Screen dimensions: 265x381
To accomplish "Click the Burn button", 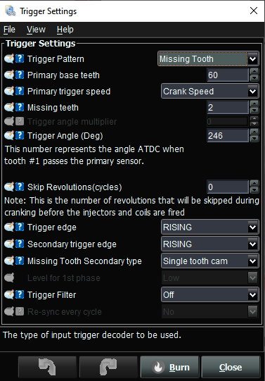I will 169,367.
